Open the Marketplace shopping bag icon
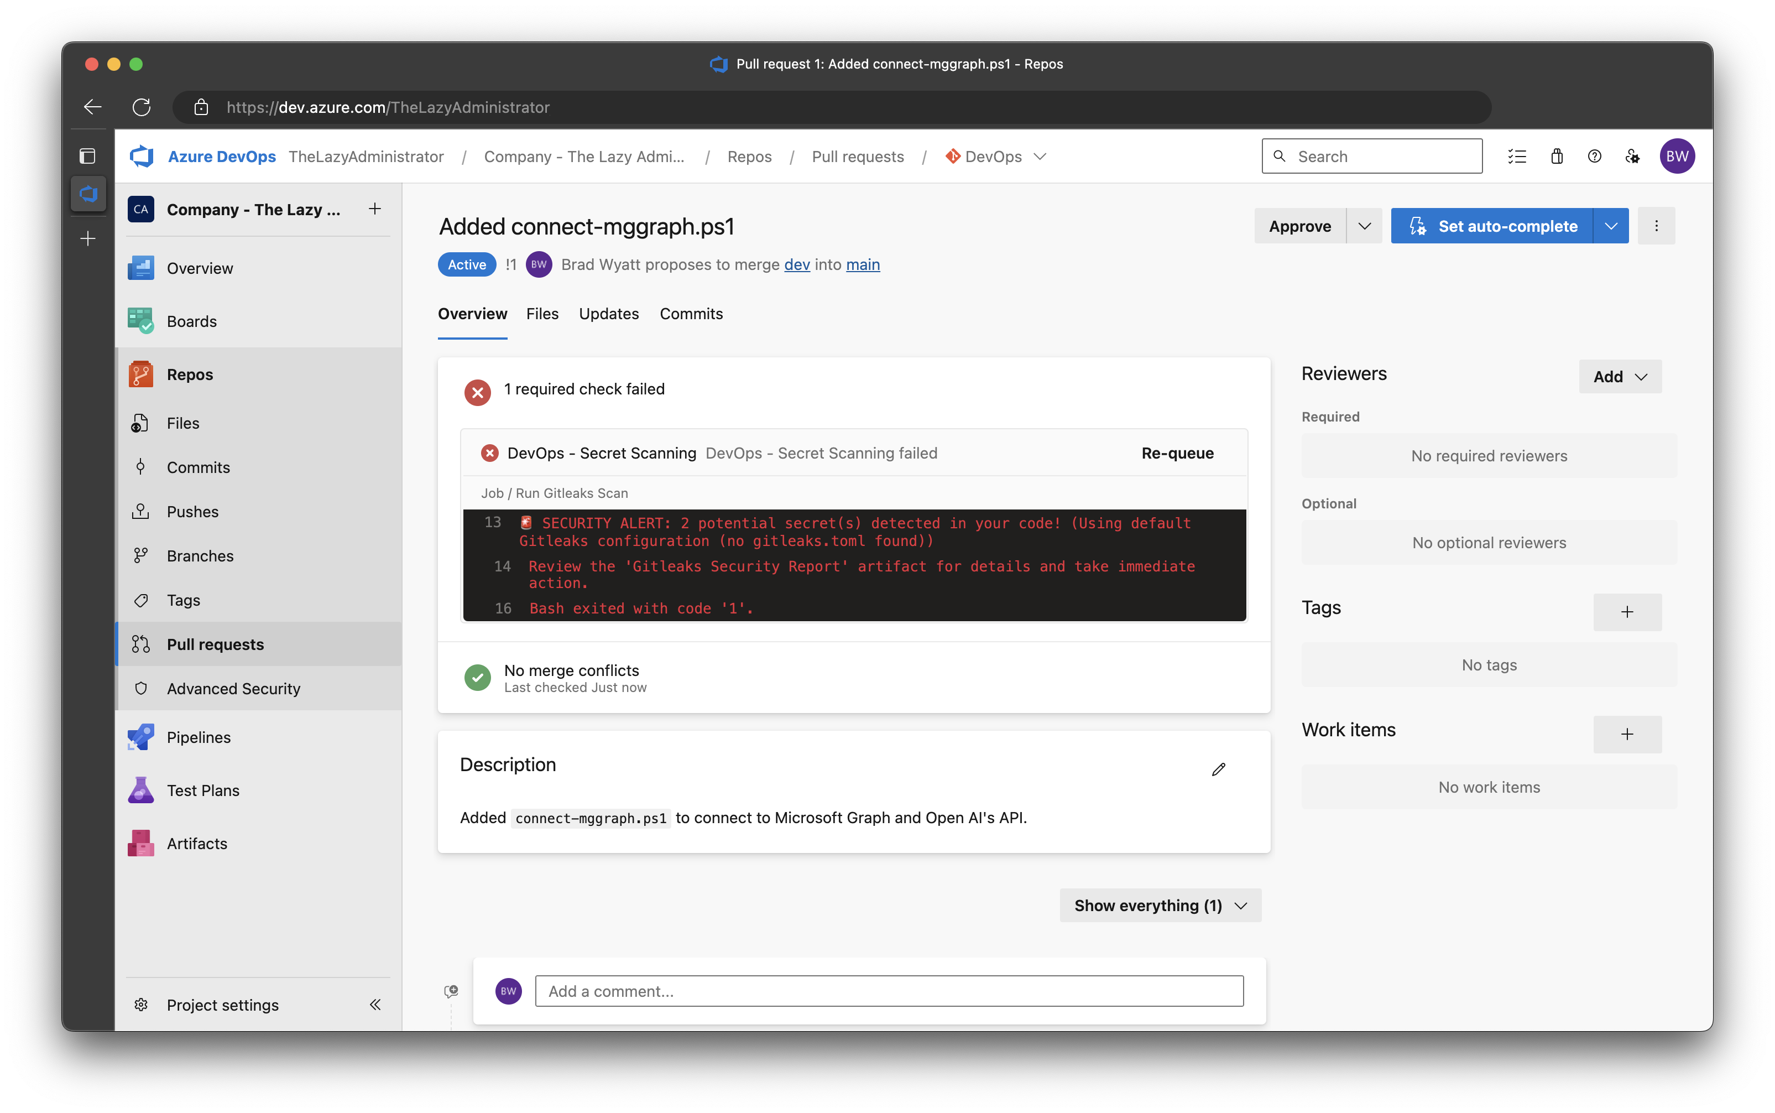 [1557, 156]
